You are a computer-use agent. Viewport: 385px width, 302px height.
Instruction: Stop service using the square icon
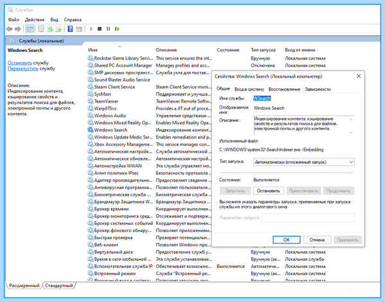(x=99, y=29)
